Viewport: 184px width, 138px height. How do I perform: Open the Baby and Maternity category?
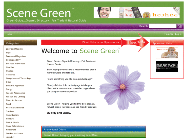tap(14, 49)
